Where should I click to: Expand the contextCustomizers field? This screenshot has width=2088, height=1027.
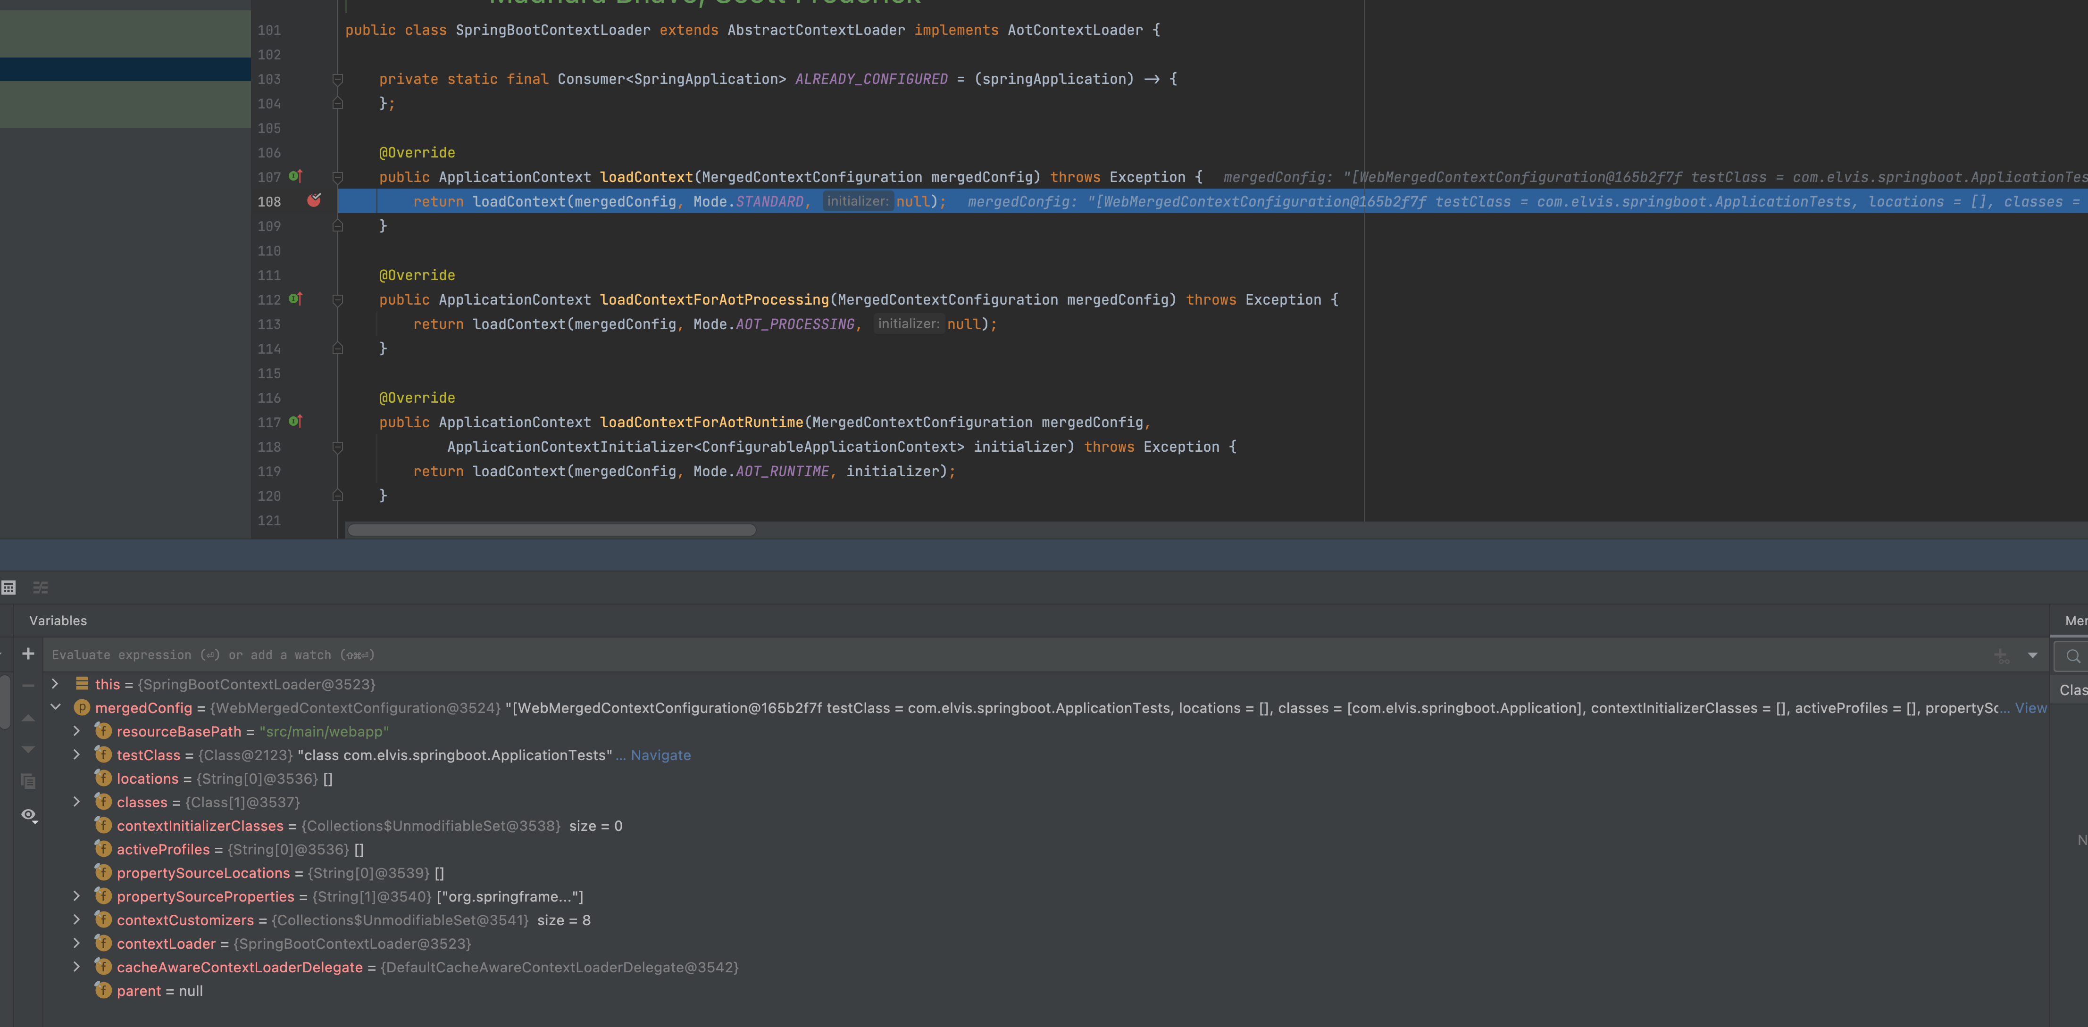pos(76,919)
